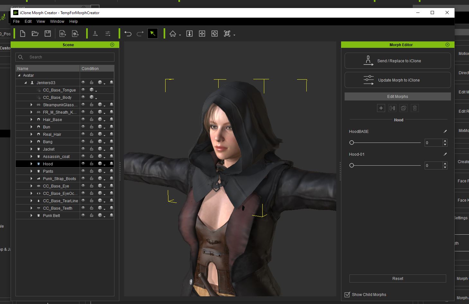This screenshot has width=469, height=304.
Task: Click the Hood-01 value input box
Action: tap(434, 165)
